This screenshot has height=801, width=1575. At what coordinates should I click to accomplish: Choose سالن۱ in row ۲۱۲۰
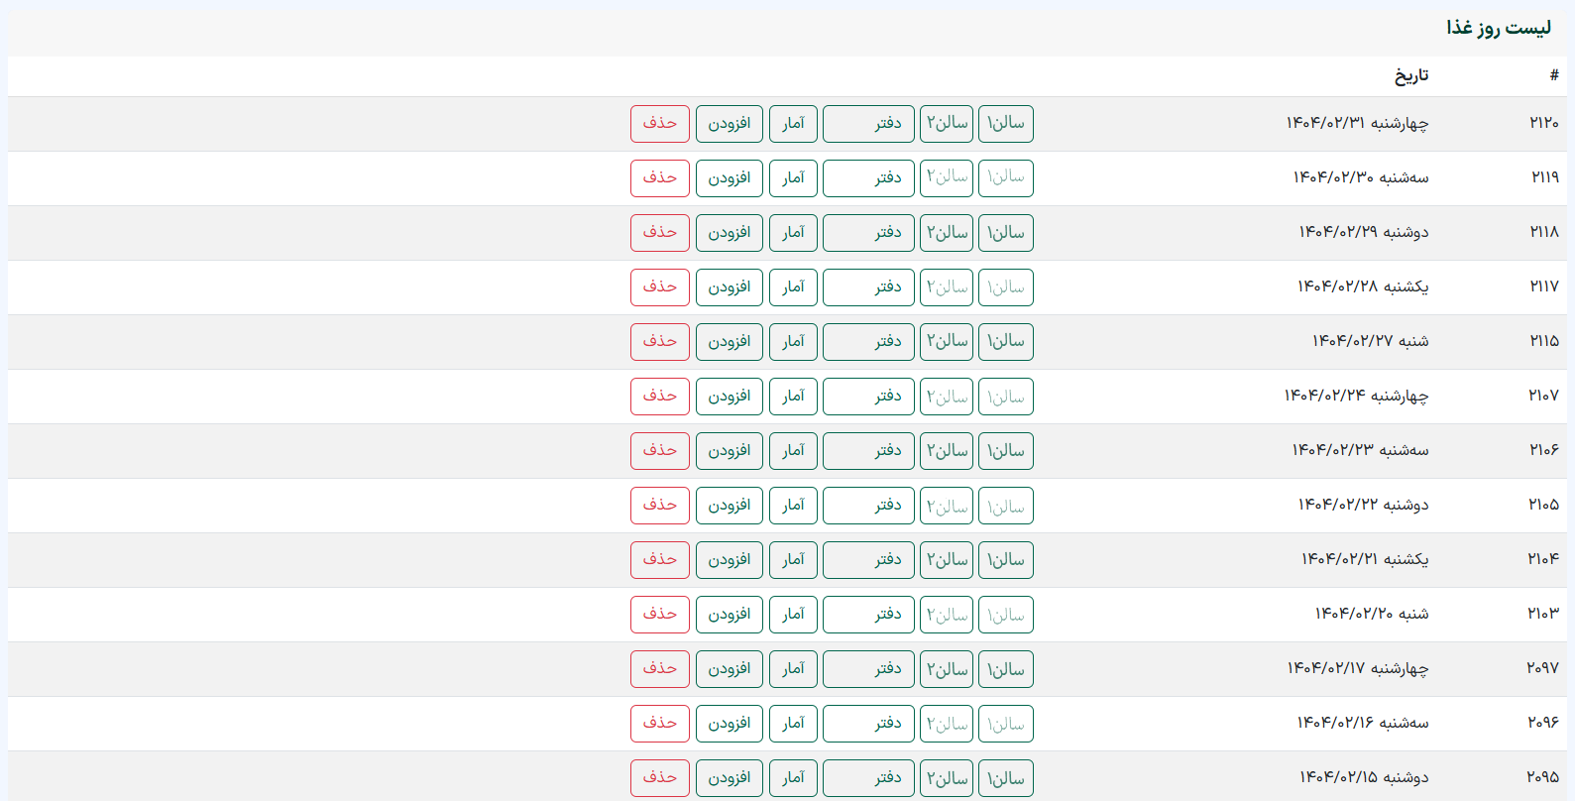pos(1006,124)
